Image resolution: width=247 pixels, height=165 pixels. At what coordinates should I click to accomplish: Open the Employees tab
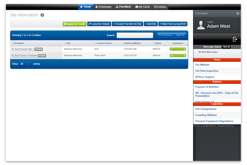[103, 7]
